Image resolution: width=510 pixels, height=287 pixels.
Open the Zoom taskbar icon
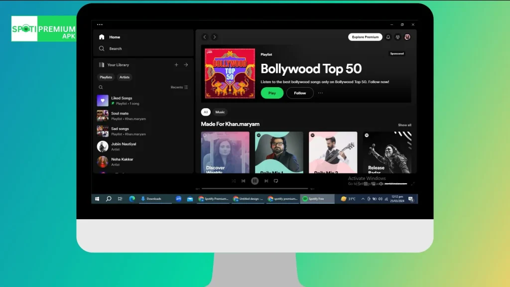pos(179,199)
